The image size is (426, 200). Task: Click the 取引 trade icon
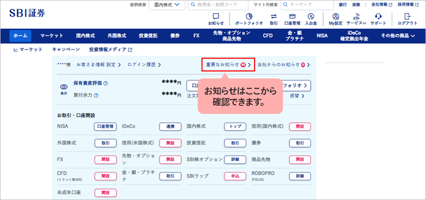click(274, 19)
